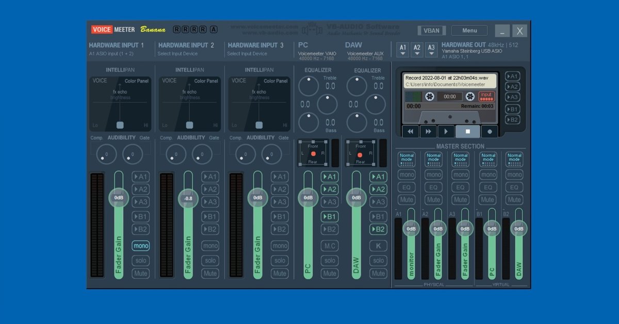619x324 pixels.
Task: Mute master bus B1
Action: point(487,200)
